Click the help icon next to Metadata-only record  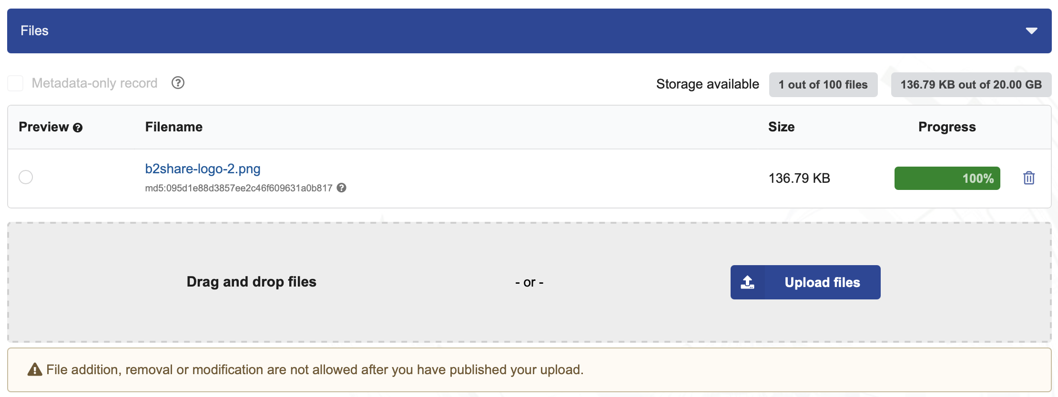point(178,83)
